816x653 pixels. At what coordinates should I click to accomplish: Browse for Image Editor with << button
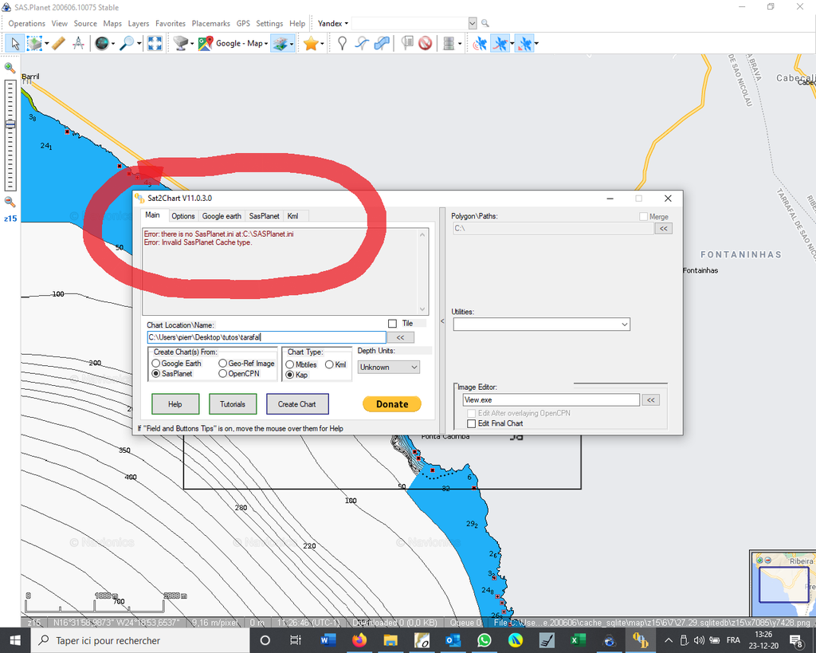tap(651, 400)
